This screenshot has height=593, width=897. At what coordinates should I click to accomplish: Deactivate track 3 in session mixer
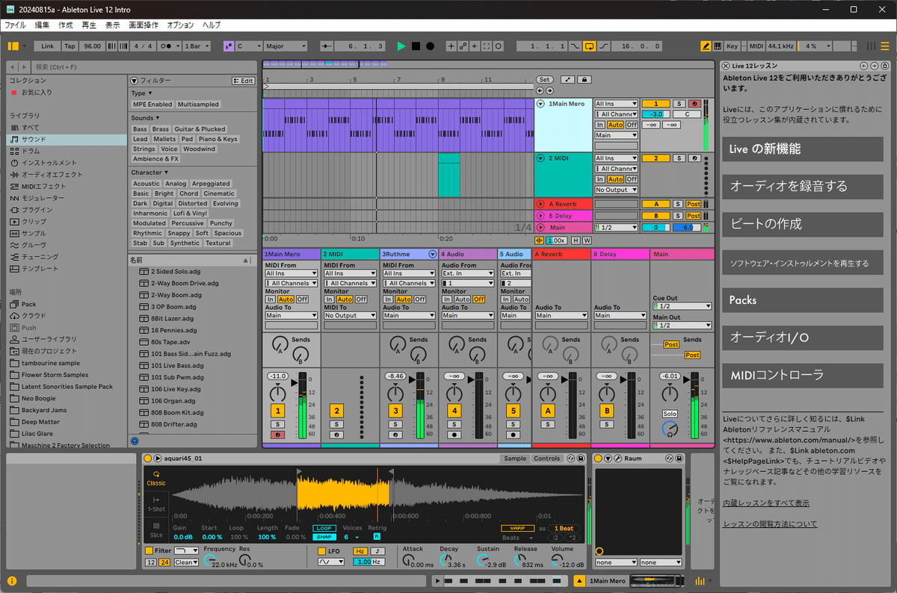395,411
